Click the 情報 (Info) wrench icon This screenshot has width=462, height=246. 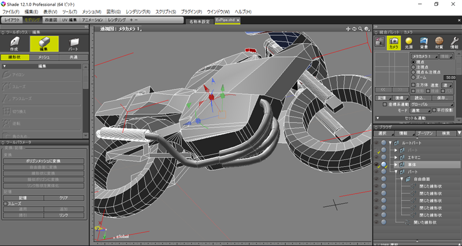pos(453,42)
